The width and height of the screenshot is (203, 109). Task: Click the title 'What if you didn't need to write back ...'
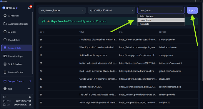pos(98,48)
